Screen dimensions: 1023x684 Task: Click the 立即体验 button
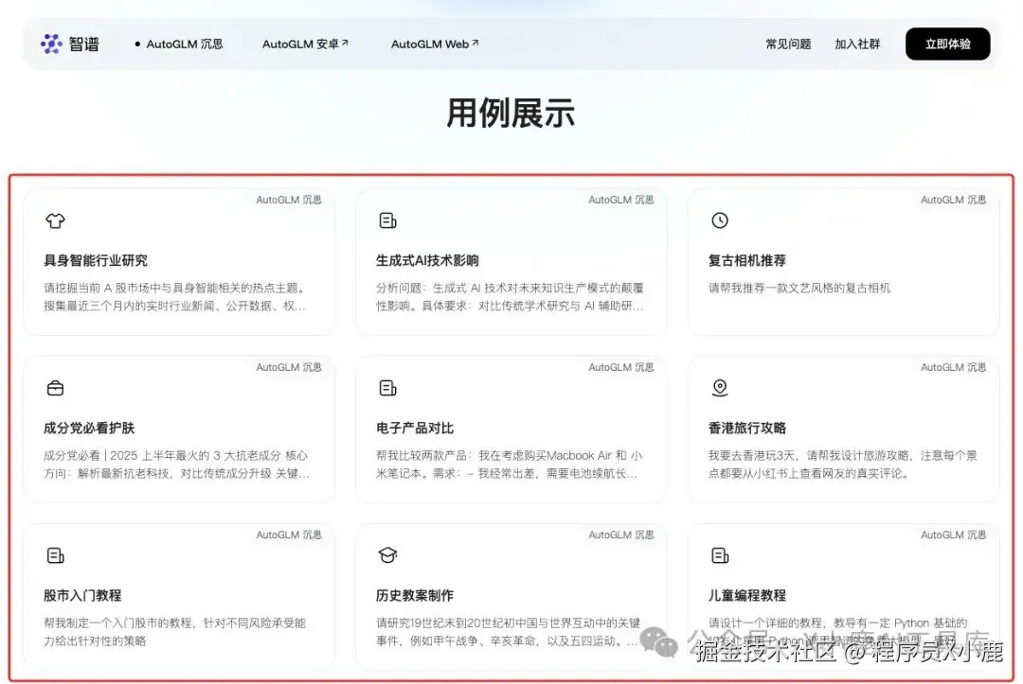tap(947, 44)
